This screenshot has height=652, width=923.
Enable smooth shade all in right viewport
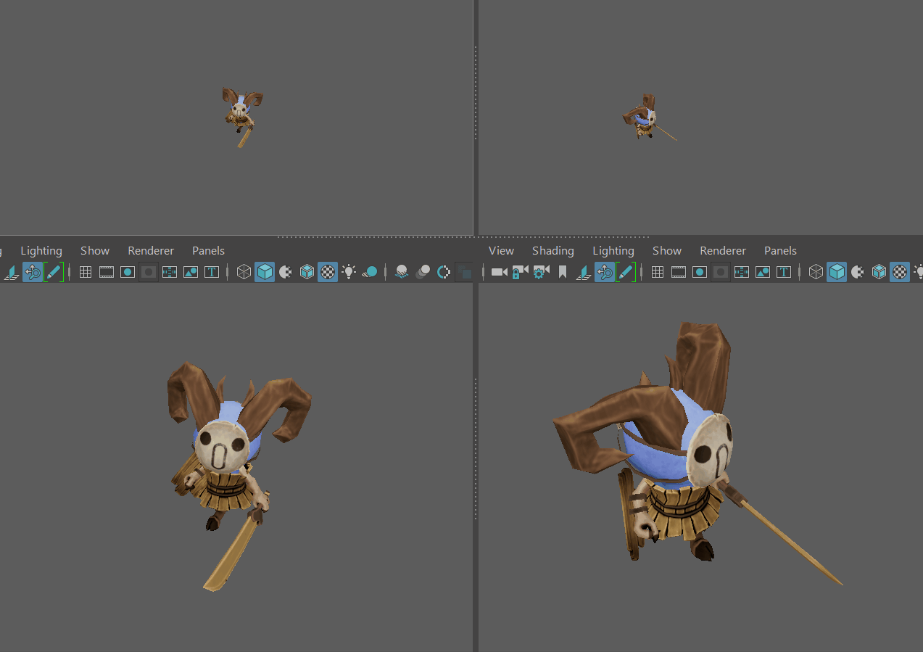click(x=837, y=272)
